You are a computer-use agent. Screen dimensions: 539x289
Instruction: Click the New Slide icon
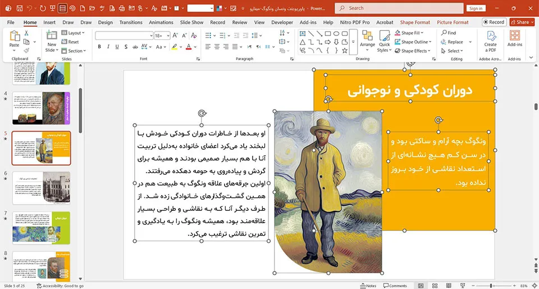tap(52, 36)
